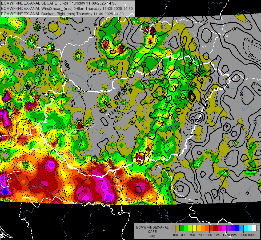Click the legend value 700
Image resolution: width=261 pixels, height=240 pixels.
(201, 235)
